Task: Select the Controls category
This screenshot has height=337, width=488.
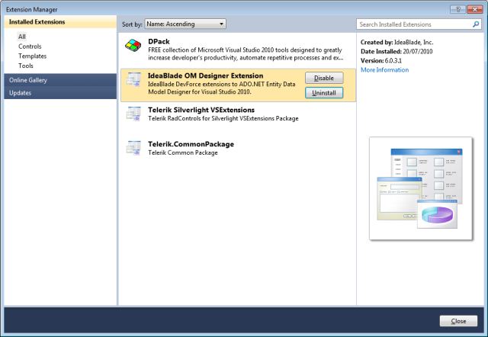Action: (x=30, y=47)
